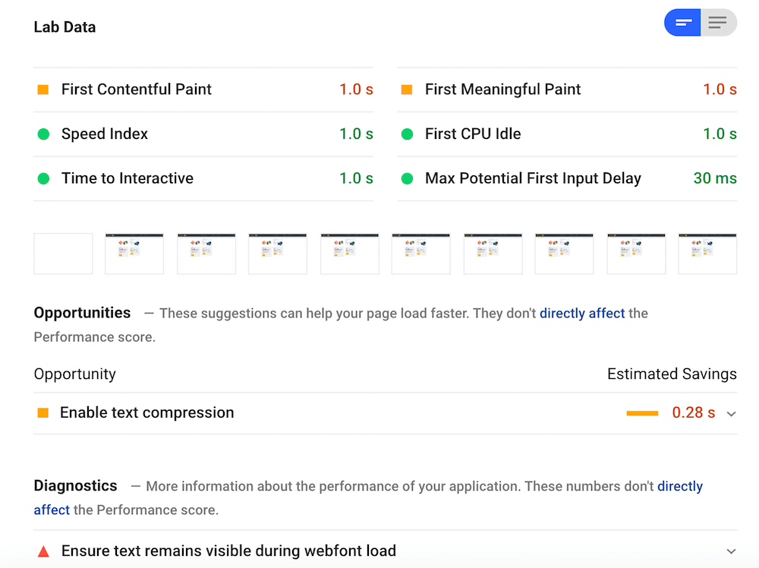Select the first blank filmstrip thumbnail

63,254
